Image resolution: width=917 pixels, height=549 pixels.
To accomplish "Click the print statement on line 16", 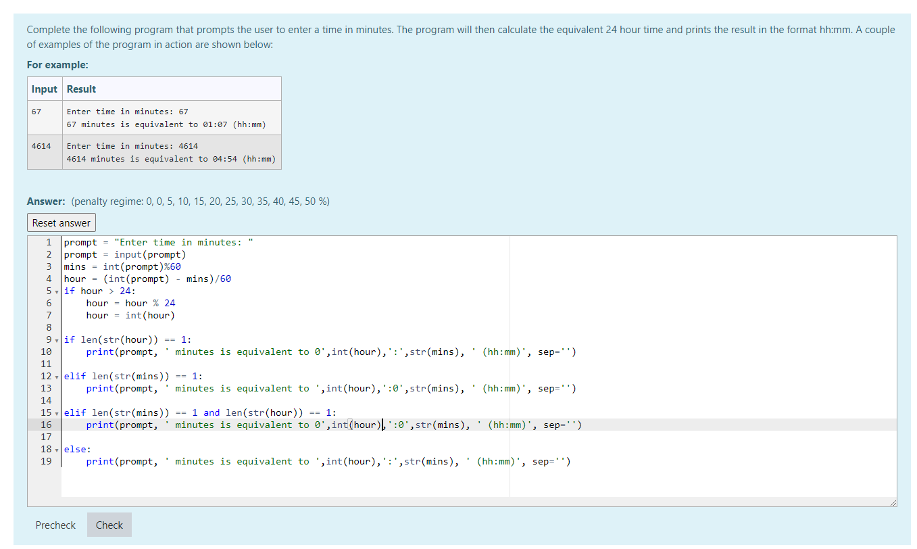I will tap(334, 425).
